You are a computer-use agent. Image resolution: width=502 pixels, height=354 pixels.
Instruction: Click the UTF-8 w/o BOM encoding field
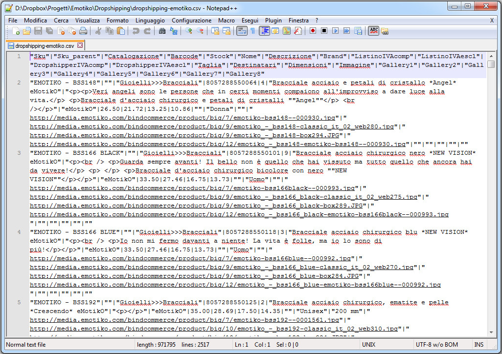437,345
